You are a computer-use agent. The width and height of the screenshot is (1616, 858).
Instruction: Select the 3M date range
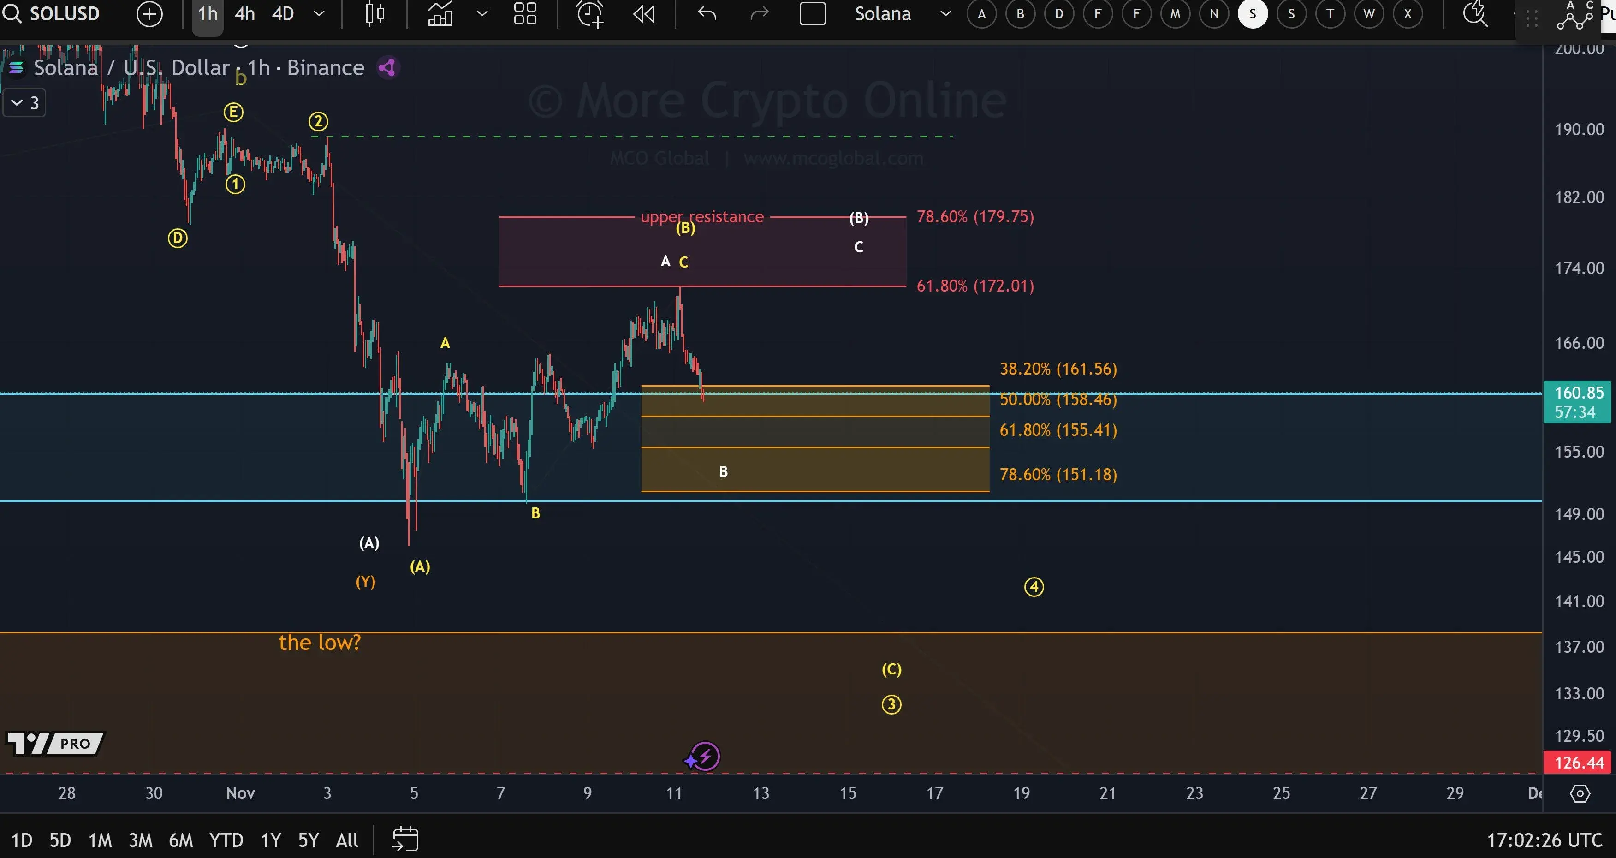click(140, 840)
